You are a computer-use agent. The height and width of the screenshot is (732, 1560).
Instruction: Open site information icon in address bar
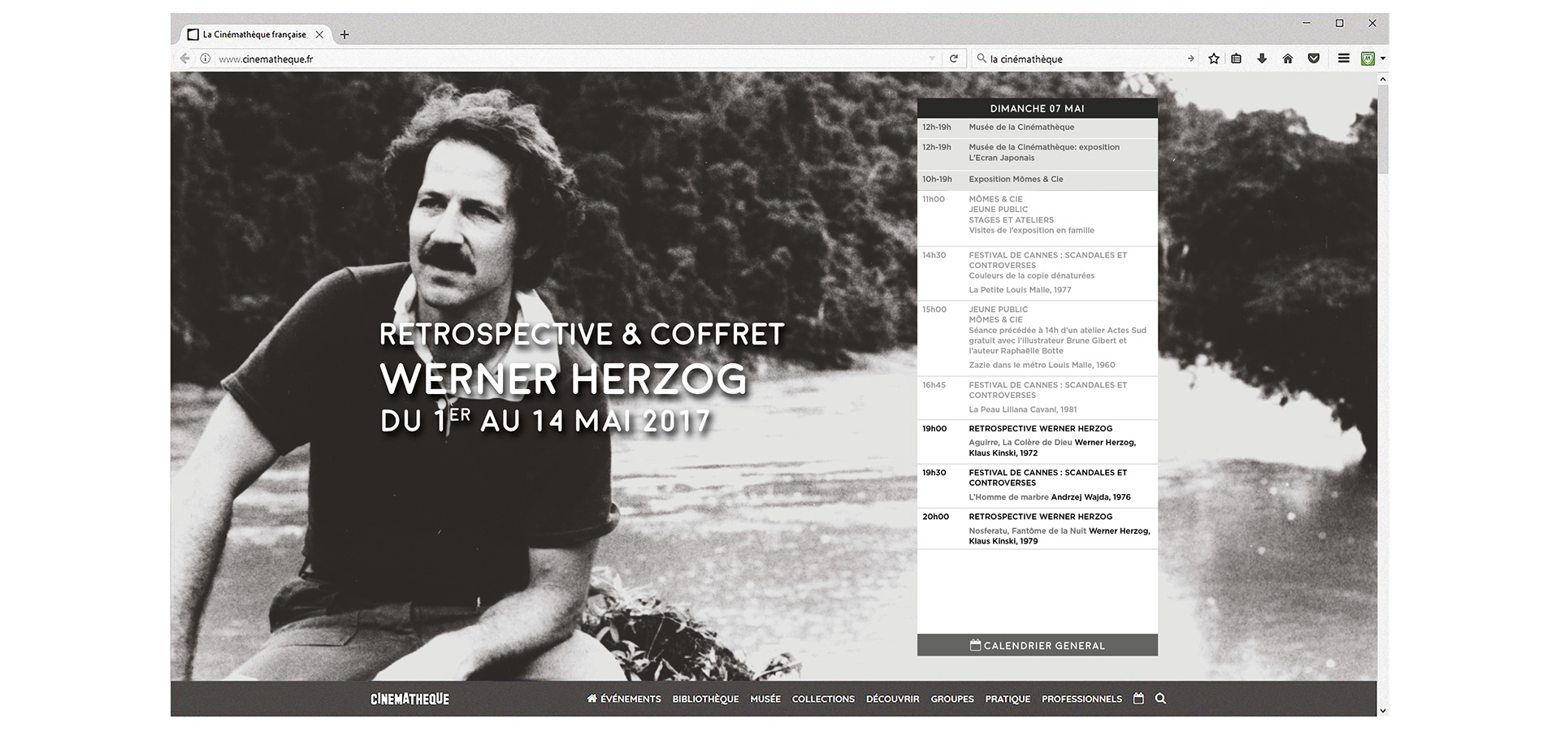[206, 58]
